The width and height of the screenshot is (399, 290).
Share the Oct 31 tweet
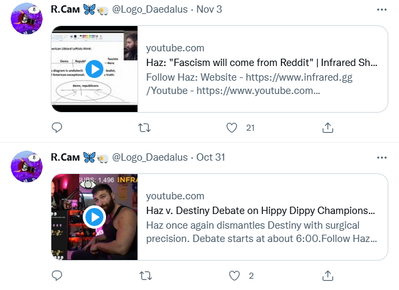(x=328, y=275)
